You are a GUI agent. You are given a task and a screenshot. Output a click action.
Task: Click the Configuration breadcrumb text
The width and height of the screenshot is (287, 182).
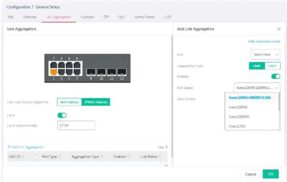point(18,7)
